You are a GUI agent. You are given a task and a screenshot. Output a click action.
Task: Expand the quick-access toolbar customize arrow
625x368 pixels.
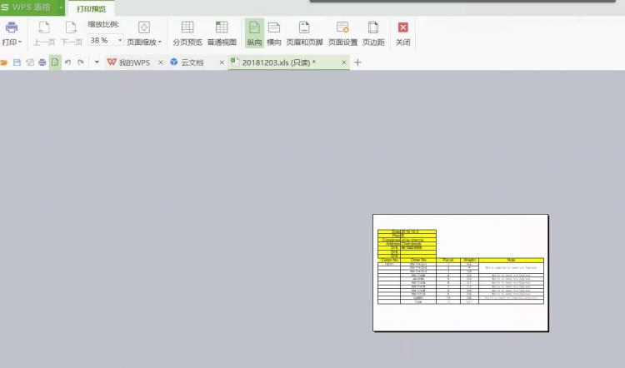(x=97, y=62)
